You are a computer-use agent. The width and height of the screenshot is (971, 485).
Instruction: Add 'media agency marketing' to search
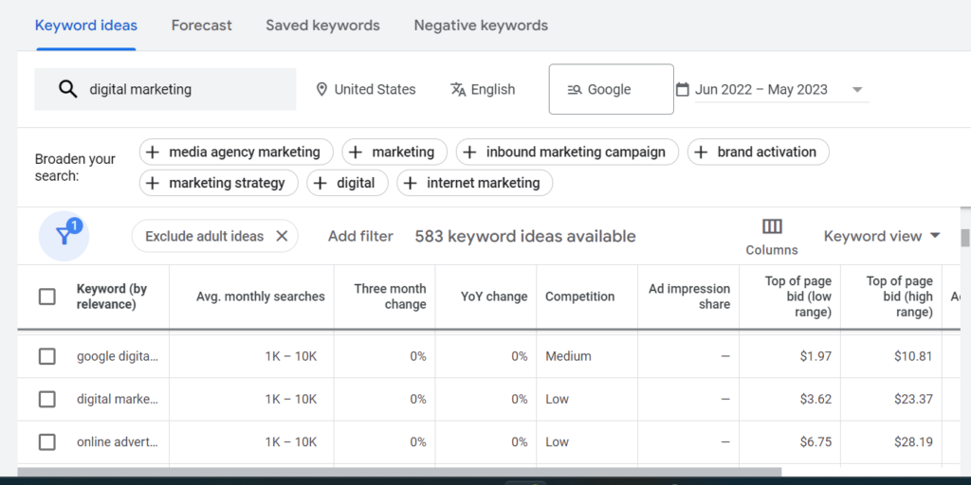[x=236, y=153]
